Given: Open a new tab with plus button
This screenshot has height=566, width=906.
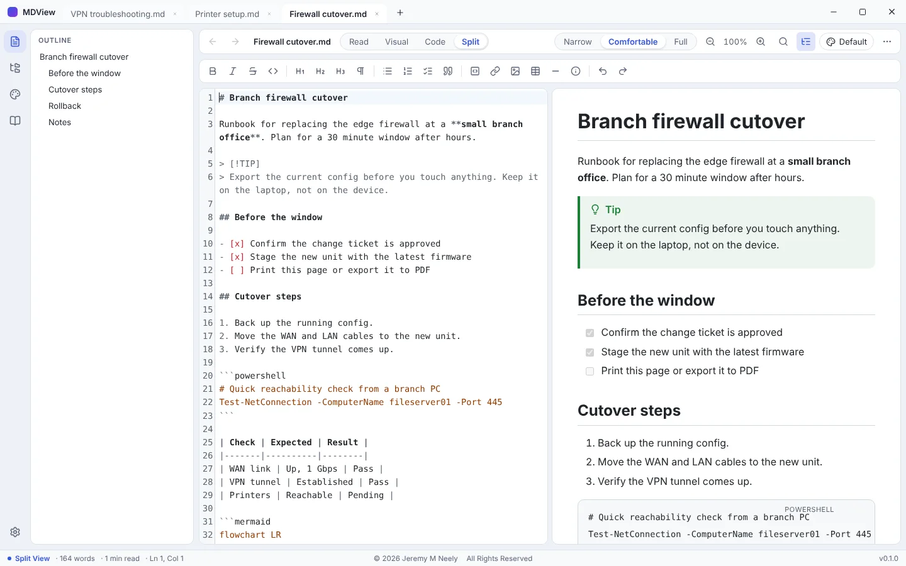Looking at the screenshot, I should tap(400, 13).
